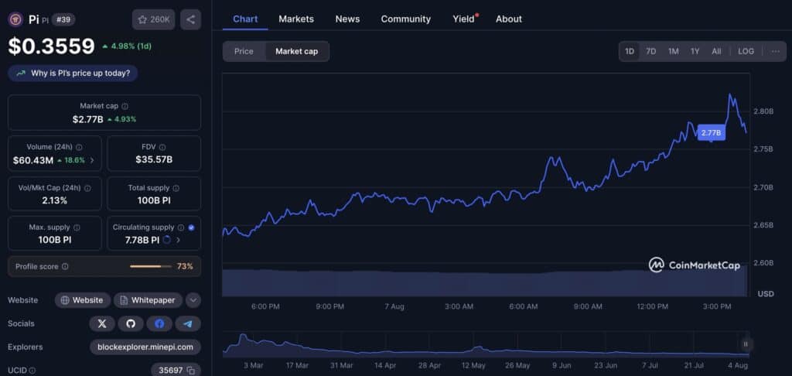Click the info icon beside FDV
The width and height of the screenshot is (792, 376).
click(162, 147)
